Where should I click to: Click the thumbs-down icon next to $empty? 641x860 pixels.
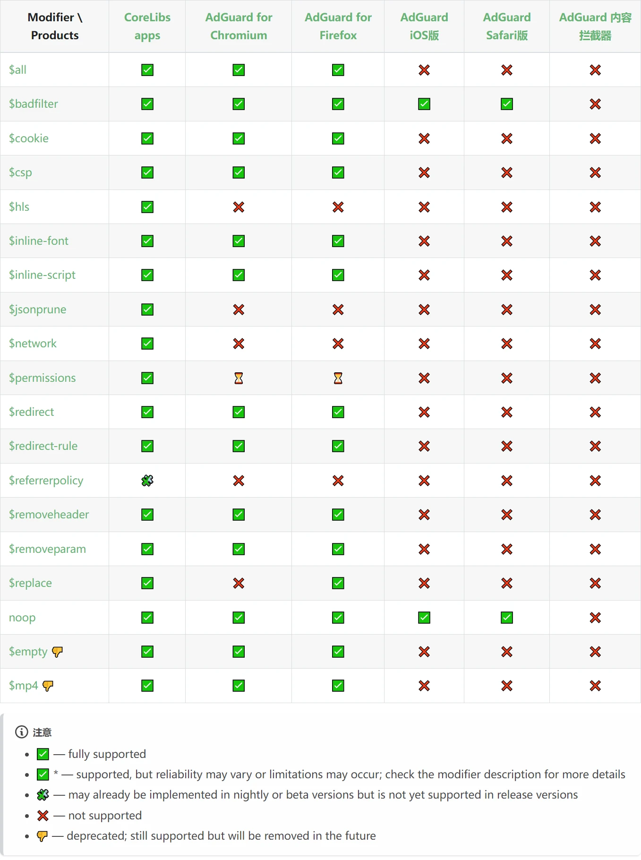(x=57, y=652)
